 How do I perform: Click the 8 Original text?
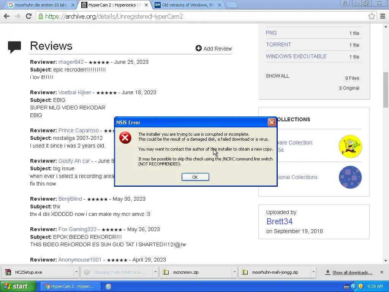point(349,88)
